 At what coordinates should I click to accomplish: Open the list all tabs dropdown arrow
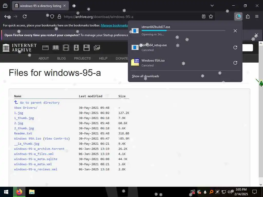coord(212,6)
